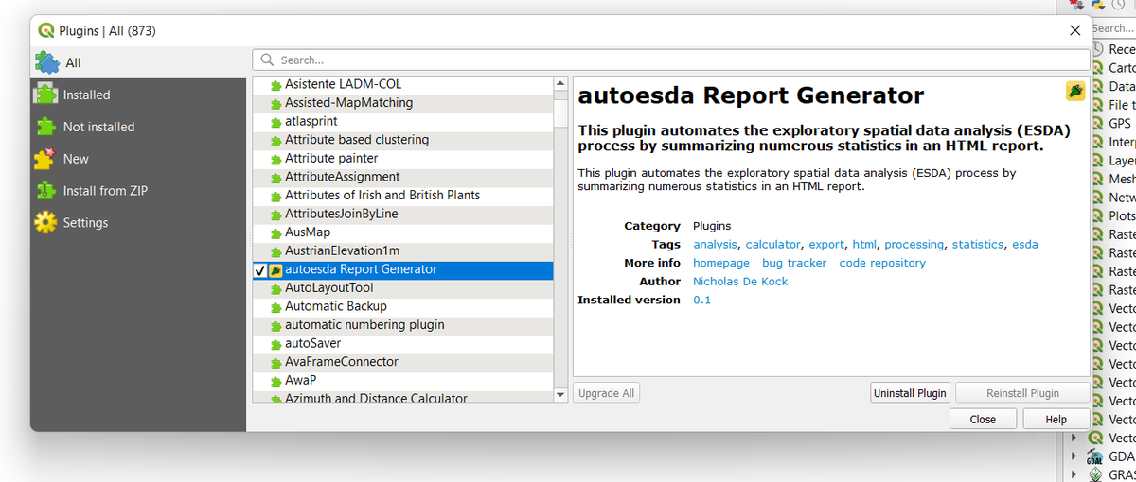
Task: Select the Attribute painter plugin
Action: 403,159
